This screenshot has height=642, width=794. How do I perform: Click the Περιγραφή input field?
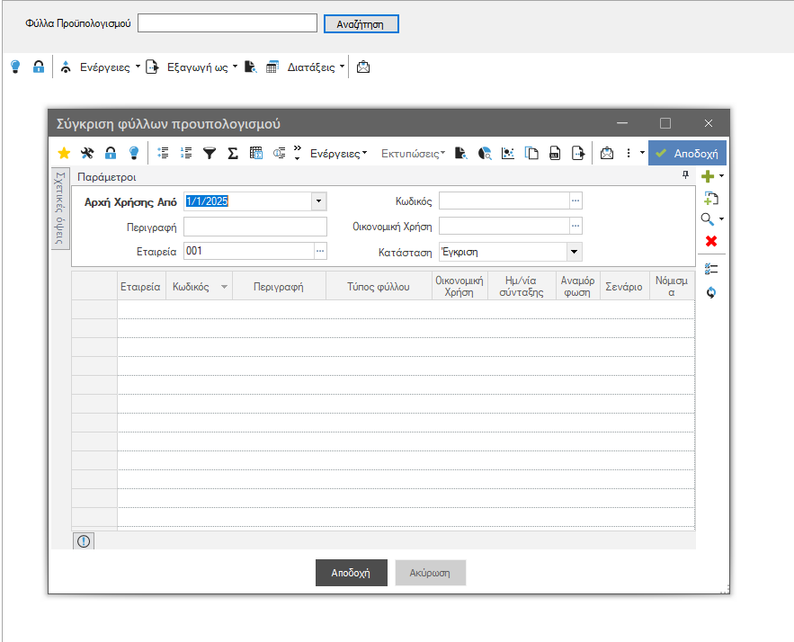[x=255, y=227]
